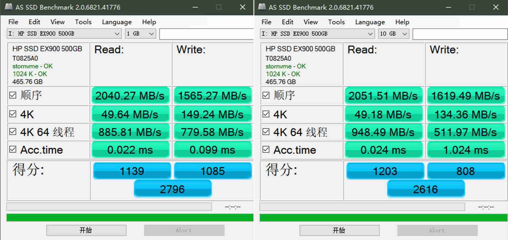Click the 149.24 MB/s 4K write result
This screenshot has height=240, width=508.
tap(213, 114)
